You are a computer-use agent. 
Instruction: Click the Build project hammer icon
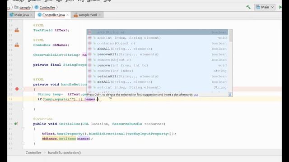[248, 7]
